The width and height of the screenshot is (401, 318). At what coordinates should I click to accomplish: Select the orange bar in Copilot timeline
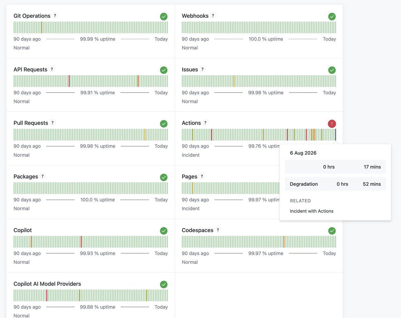[x=31, y=242]
